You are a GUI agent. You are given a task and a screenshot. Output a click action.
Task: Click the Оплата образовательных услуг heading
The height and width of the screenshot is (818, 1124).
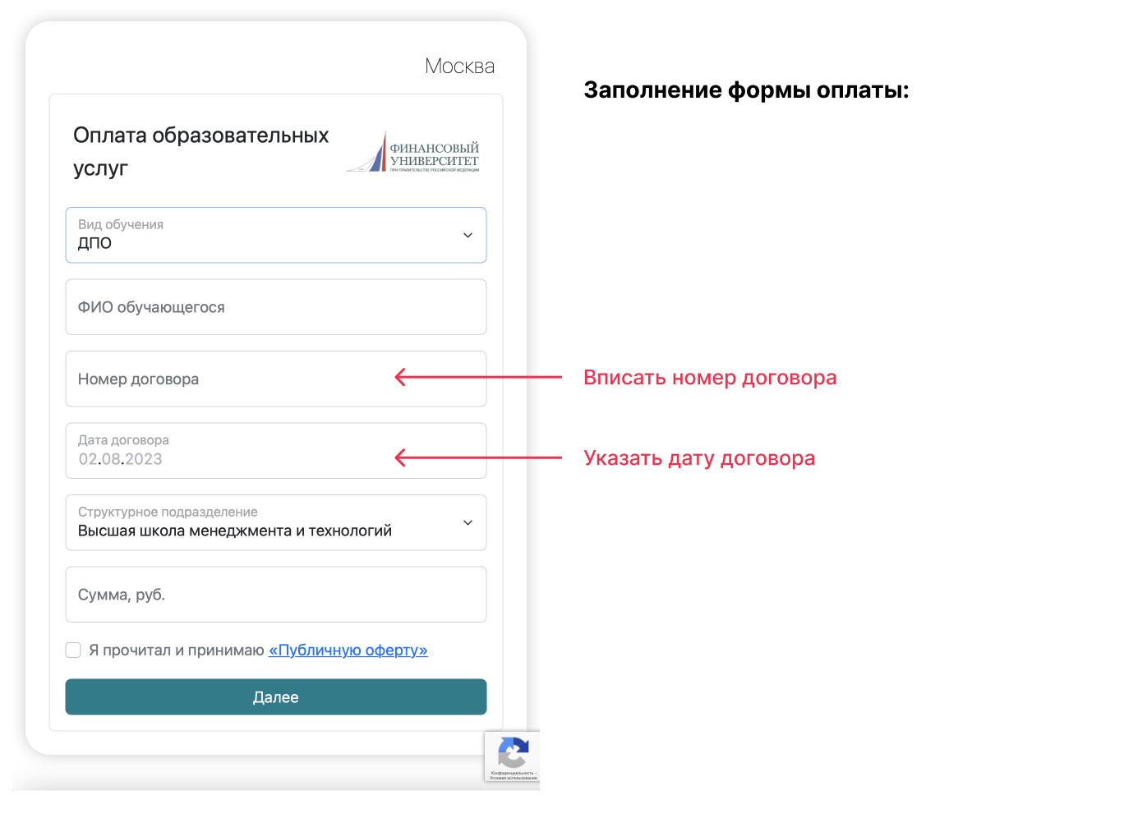201,152
